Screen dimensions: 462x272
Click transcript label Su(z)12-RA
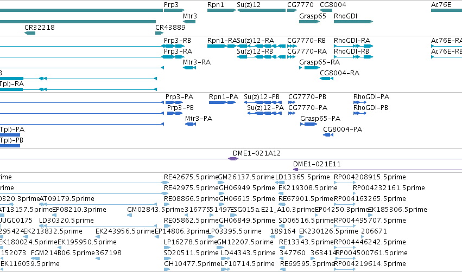tap(256, 41)
